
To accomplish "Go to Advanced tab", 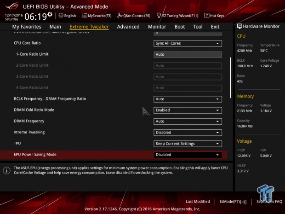I will pyautogui.click(x=128, y=27).
